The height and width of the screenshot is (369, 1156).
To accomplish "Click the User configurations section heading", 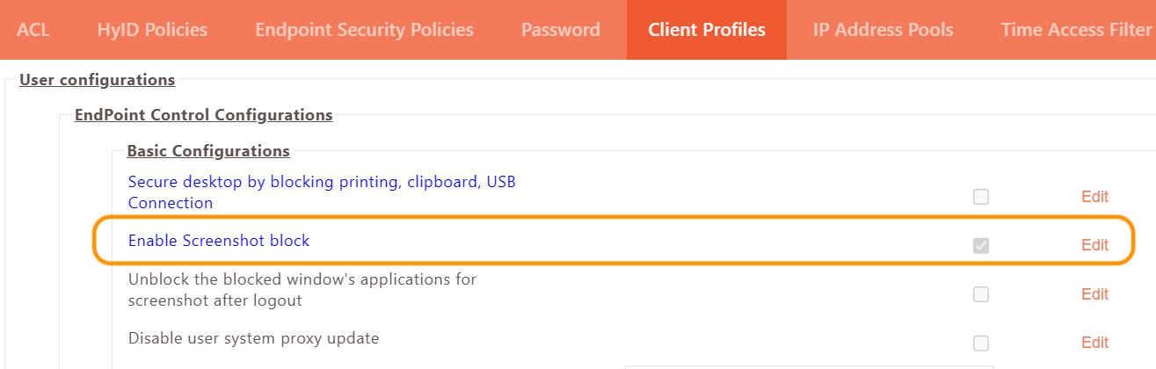I will [97, 80].
